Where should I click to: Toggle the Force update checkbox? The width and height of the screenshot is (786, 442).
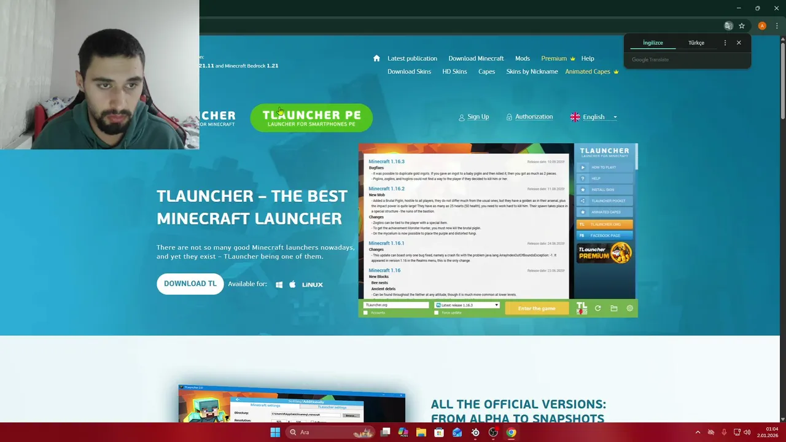pyautogui.click(x=437, y=312)
